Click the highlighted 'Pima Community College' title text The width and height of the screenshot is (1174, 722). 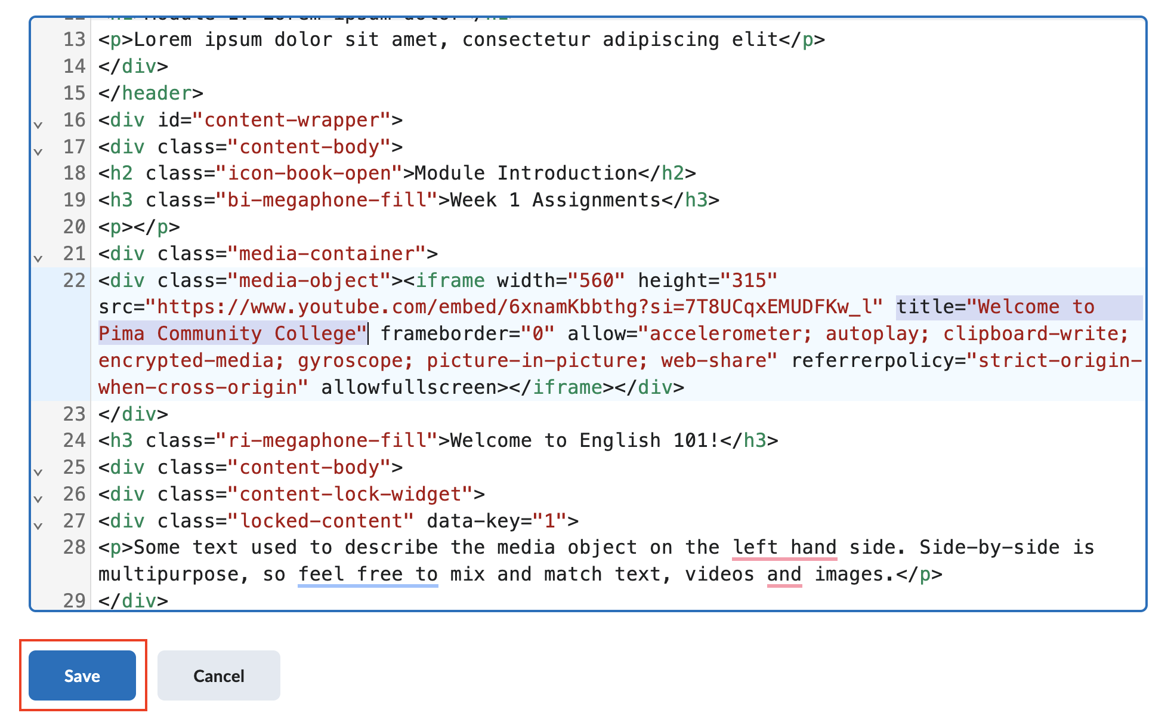(233, 334)
